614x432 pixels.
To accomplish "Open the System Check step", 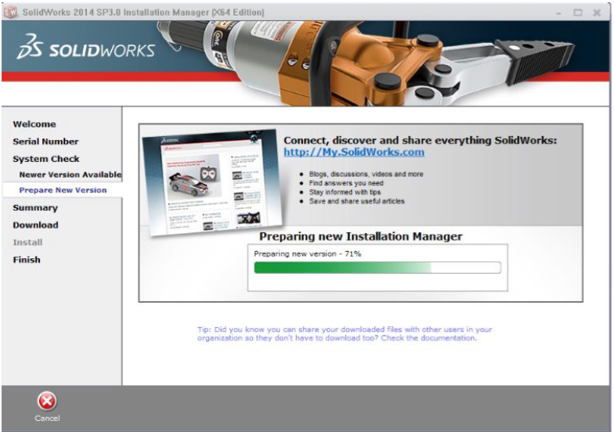I will pos(45,159).
